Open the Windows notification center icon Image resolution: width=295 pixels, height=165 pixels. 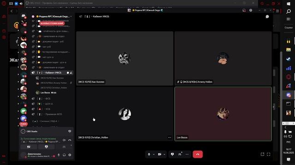(x=289, y=159)
